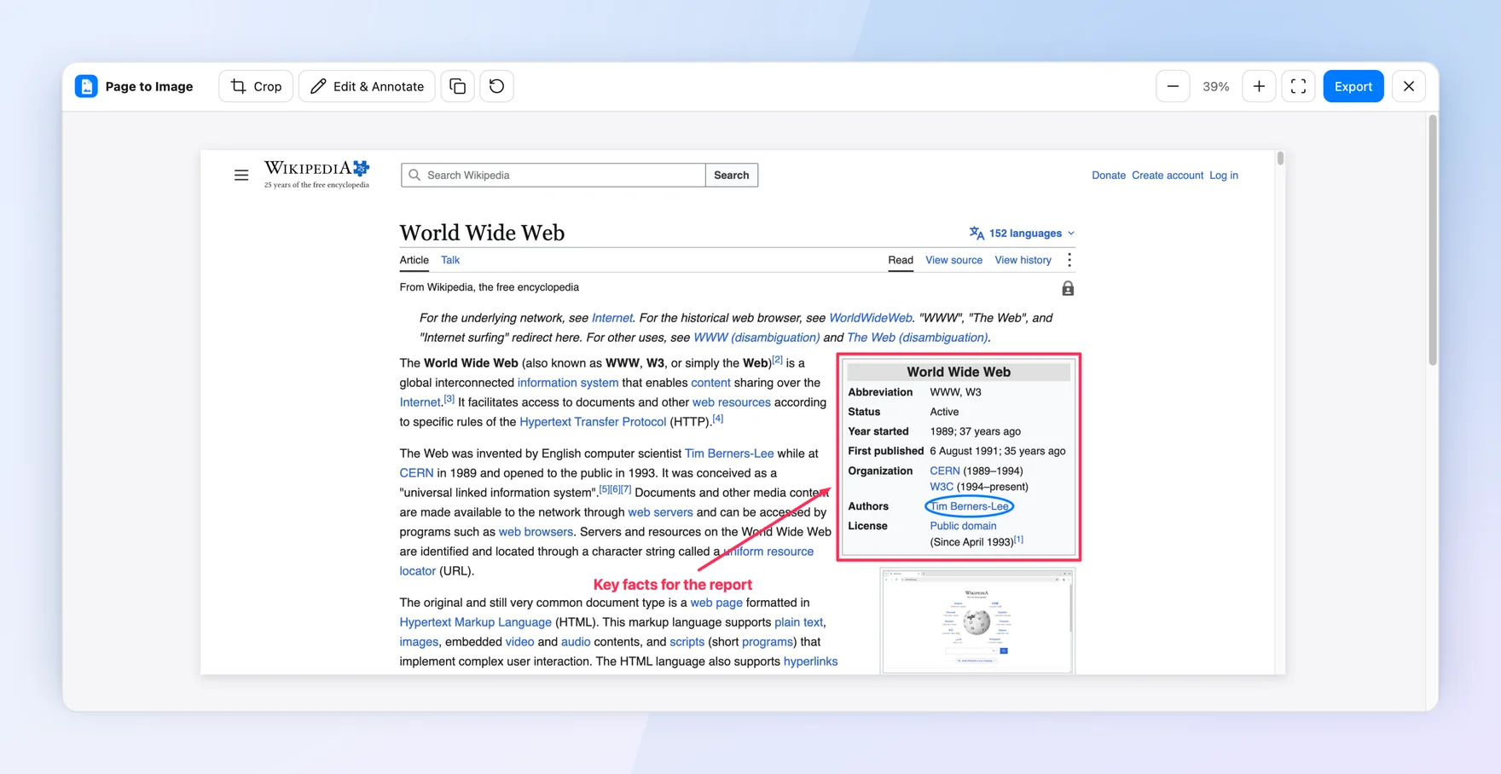The height and width of the screenshot is (774, 1501).
Task: Open CERN link in the infobox
Action: point(944,471)
